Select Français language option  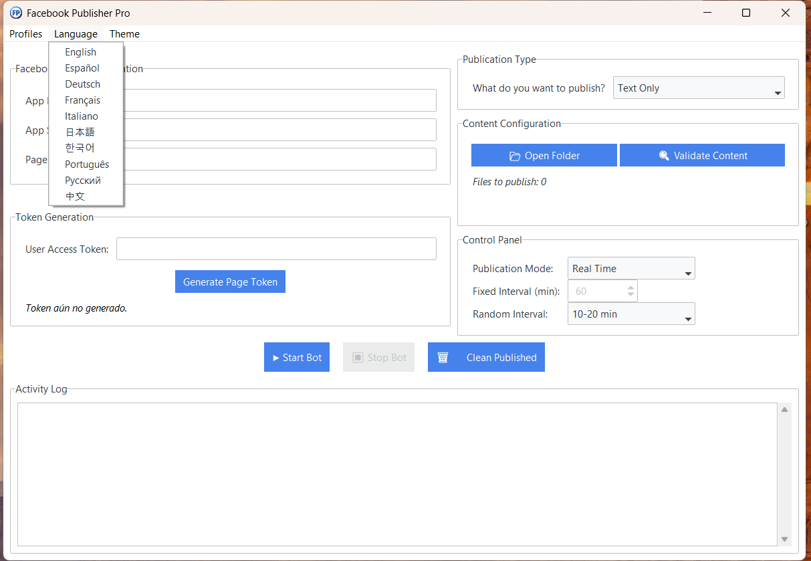click(83, 100)
